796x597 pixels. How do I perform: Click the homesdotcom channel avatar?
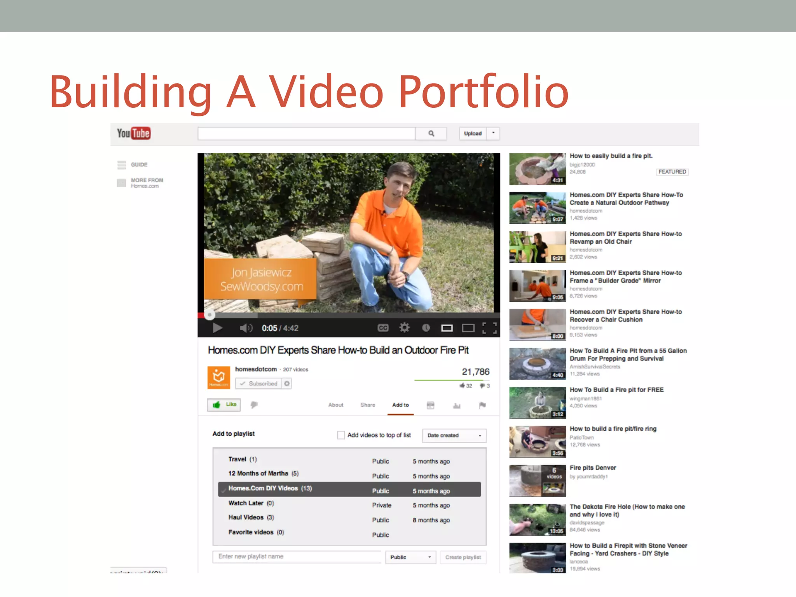pos(219,377)
